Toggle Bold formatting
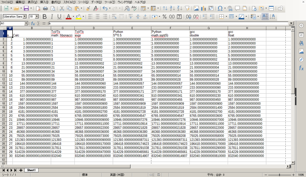The width and height of the screenshot is (306, 177). (45, 17)
